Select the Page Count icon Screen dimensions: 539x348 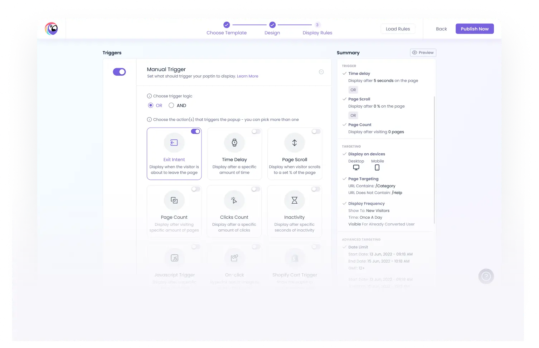pos(174,200)
